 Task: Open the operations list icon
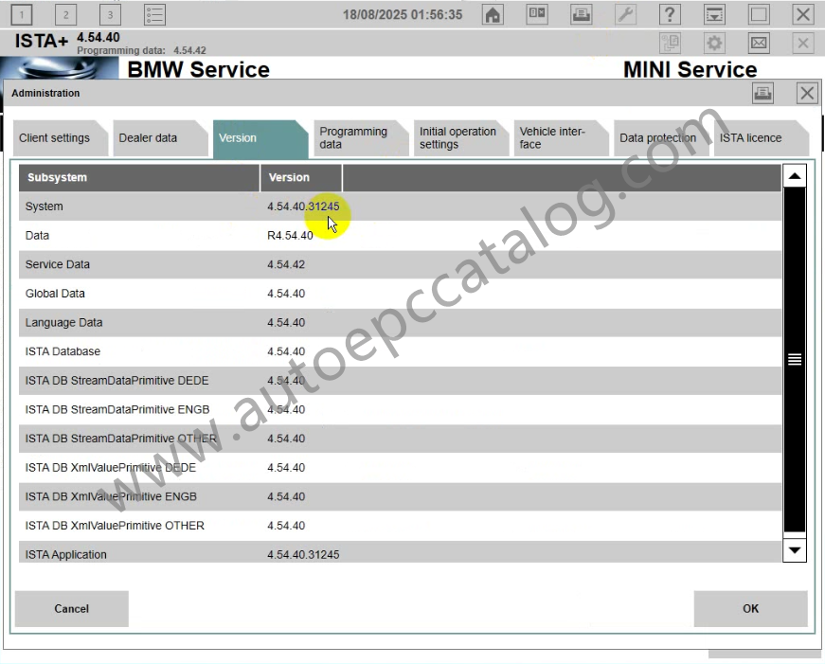point(154,15)
